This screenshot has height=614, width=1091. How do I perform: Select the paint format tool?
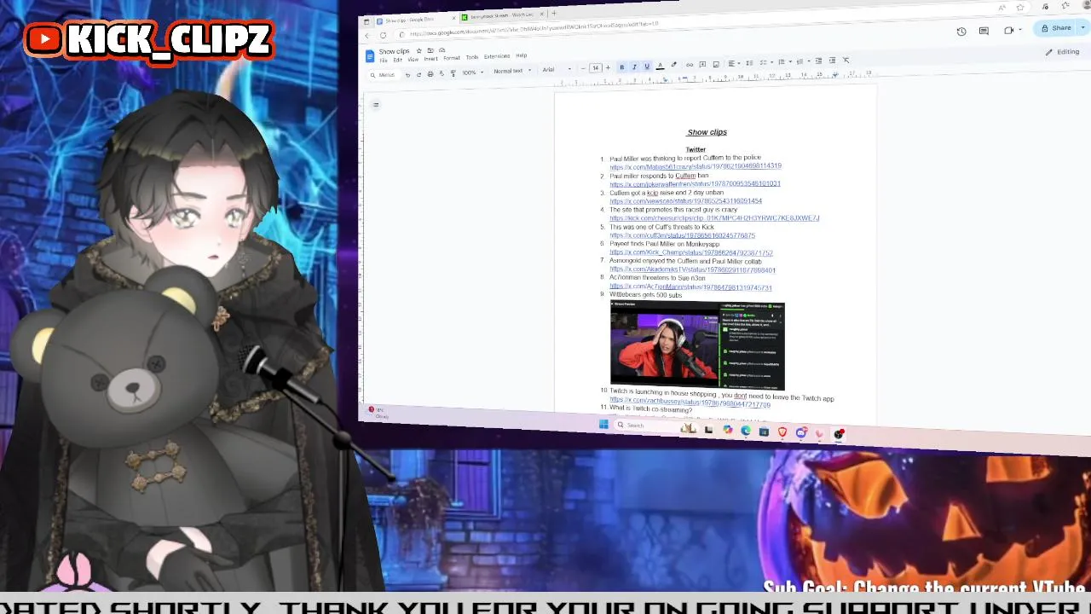pos(453,73)
